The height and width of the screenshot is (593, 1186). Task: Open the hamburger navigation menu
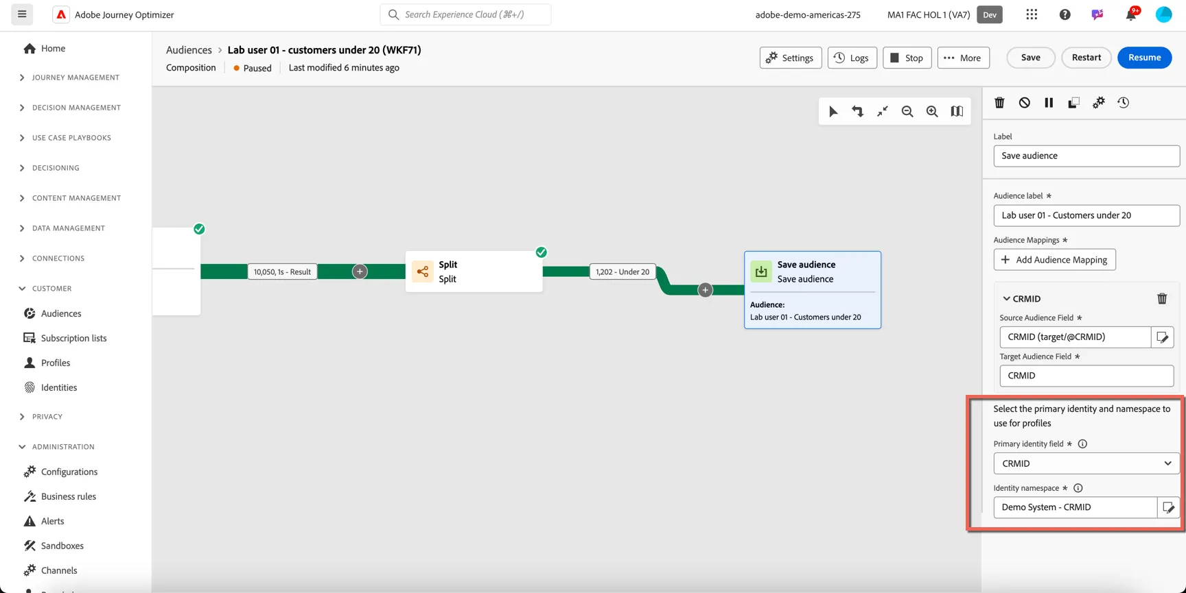22,14
